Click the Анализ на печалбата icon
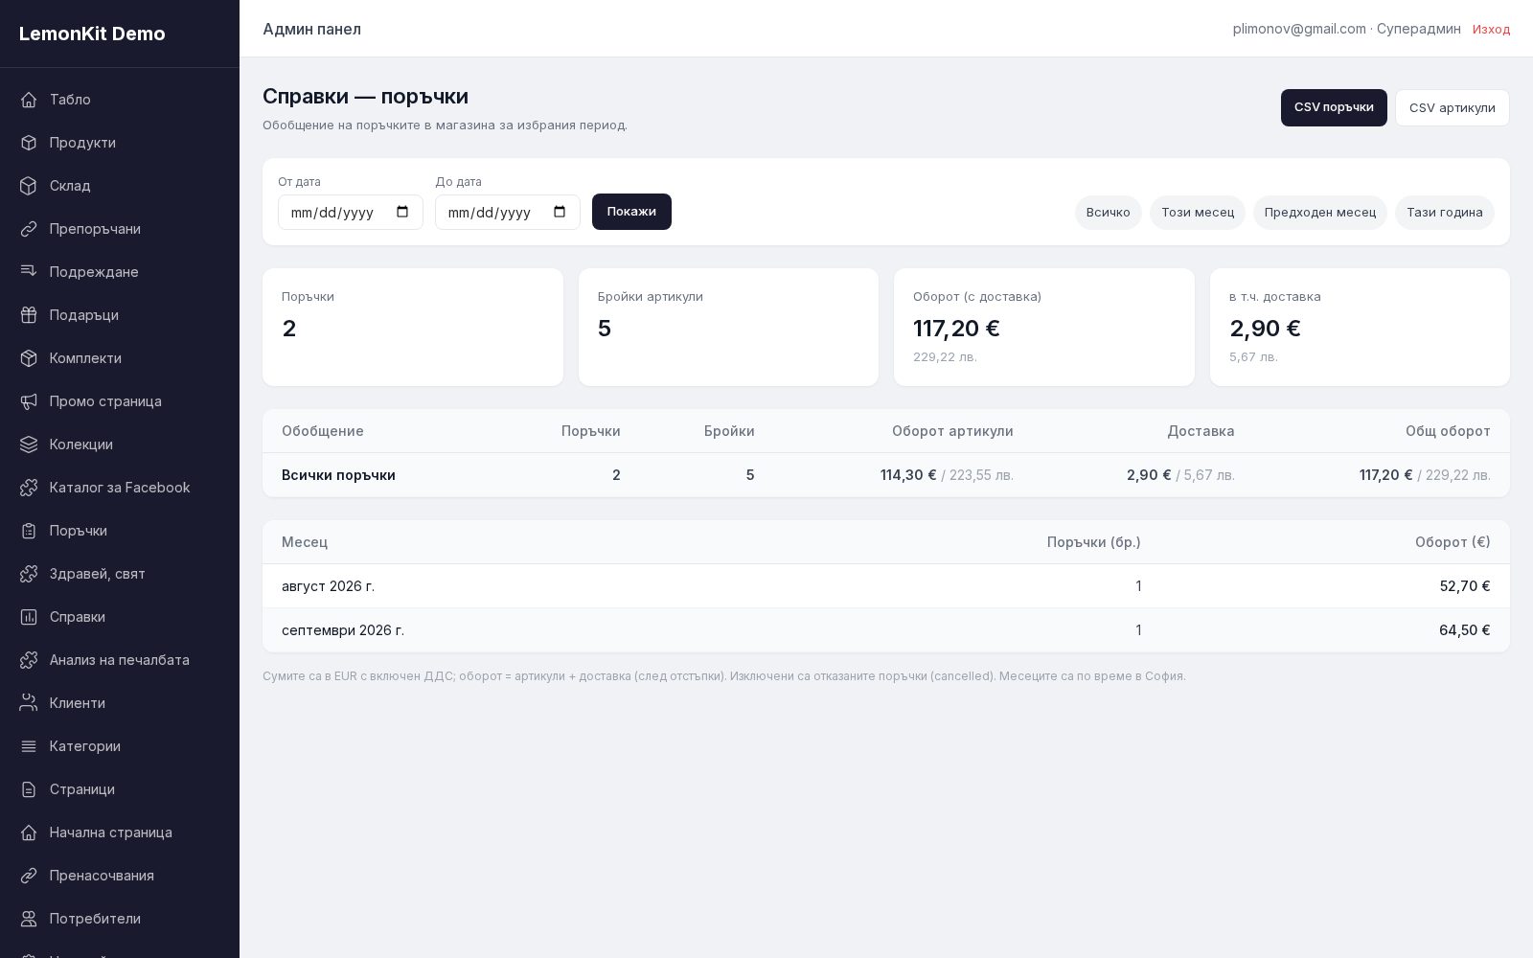This screenshot has height=958, width=1533. [x=29, y=660]
